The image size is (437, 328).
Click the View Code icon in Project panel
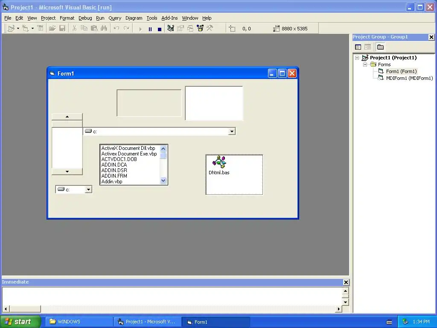[x=358, y=47]
